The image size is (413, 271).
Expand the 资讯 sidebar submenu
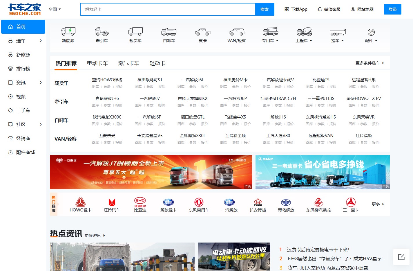[x=41, y=82]
